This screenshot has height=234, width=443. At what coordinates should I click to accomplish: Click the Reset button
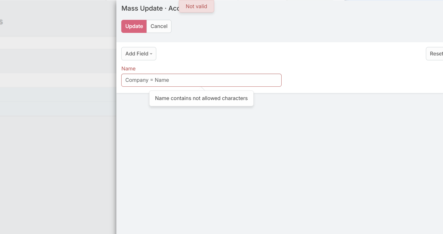tap(436, 54)
